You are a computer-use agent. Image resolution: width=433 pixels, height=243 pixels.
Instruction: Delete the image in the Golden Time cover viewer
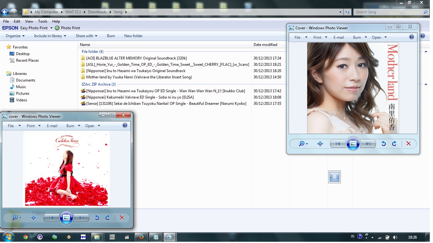122,218
